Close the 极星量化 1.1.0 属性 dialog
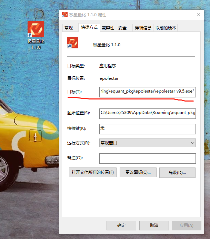The image size is (210, 239). click(198, 15)
